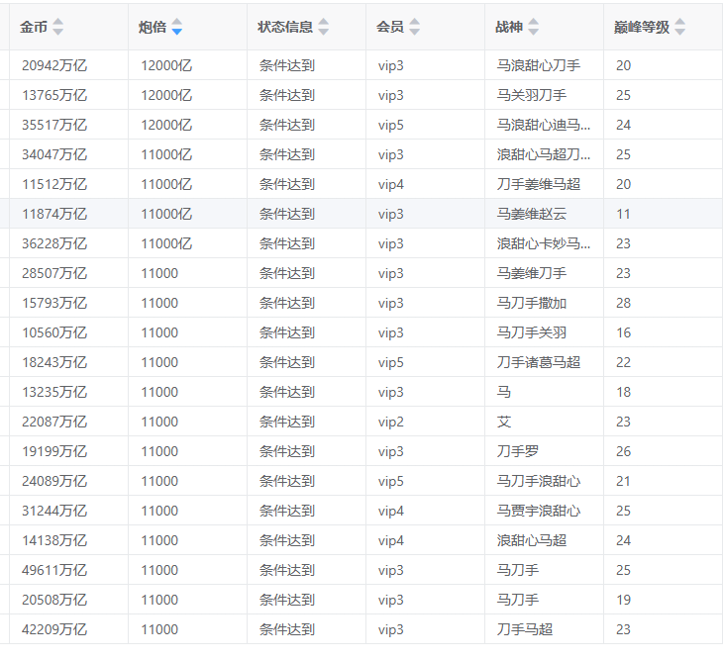Sort the table by 金币 column icon
Viewport: 723px width, 660px height.
[x=57, y=27]
